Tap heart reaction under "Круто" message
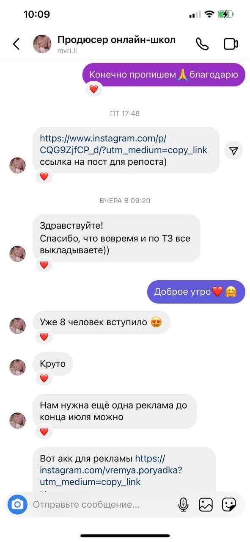Screen dimensions: 250x542 point(44,378)
